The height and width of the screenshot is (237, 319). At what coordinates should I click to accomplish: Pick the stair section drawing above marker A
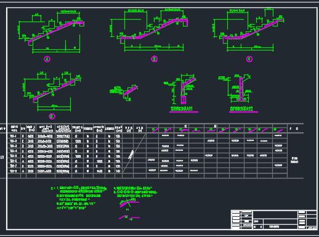(x=51, y=32)
